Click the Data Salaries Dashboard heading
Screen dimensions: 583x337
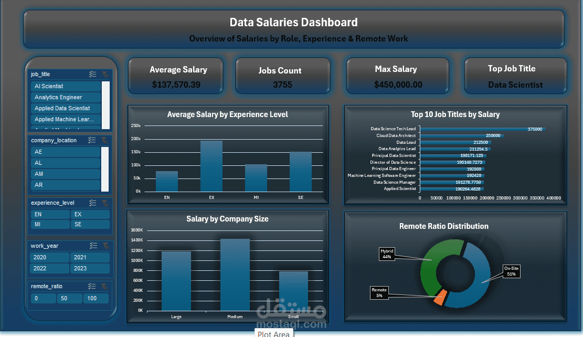pyautogui.click(x=294, y=23)
